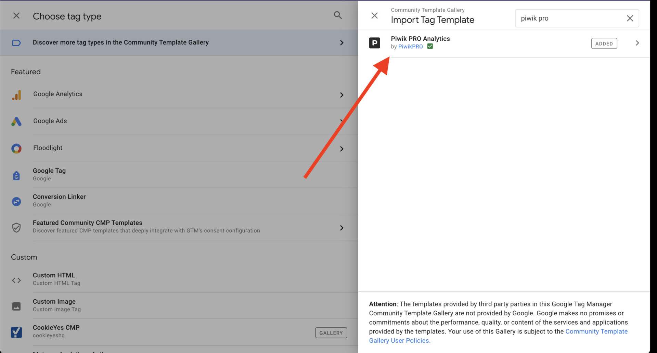Expand Featured Community CMP Templates chevron
The height and width of the screenshot is (353, 657).
click(x=342, y=228)
